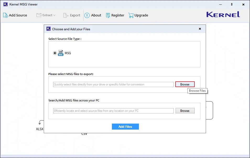Viewport: 250px width, 158px height.
Task: Click 'Search/Add MSG files across your PC' label
Action: [74, 100]
